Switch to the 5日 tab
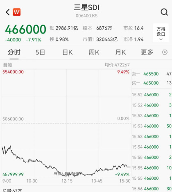 40,52
